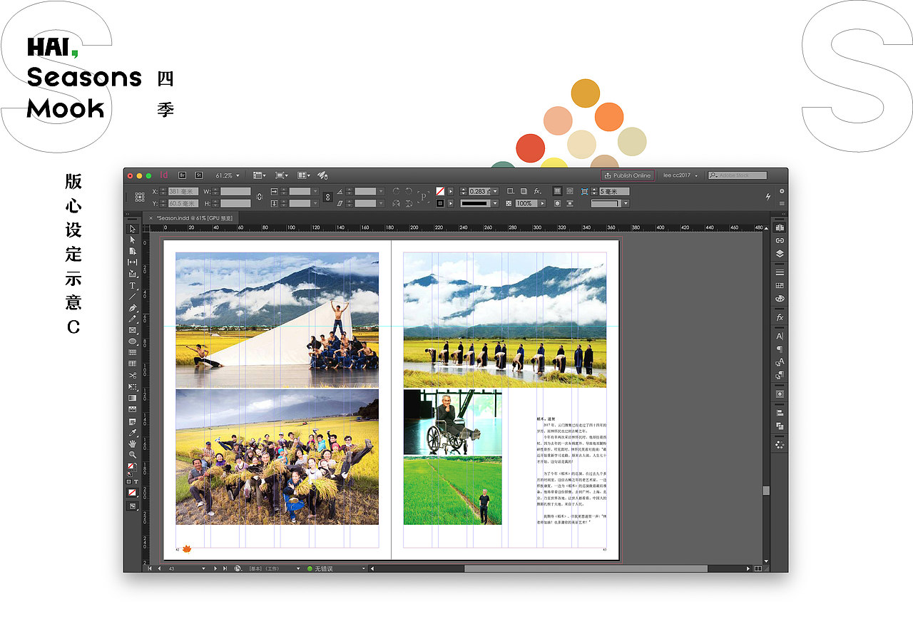Select the Gap tool

(x=133, y=262)
